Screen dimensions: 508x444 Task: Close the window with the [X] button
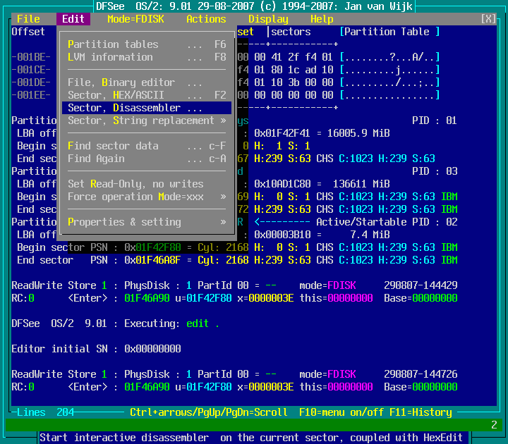click(488, 19)
